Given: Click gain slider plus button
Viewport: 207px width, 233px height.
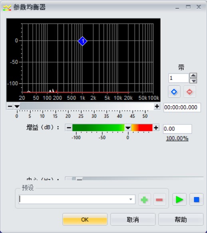Looking at the screenshot, I should point(156,128).
